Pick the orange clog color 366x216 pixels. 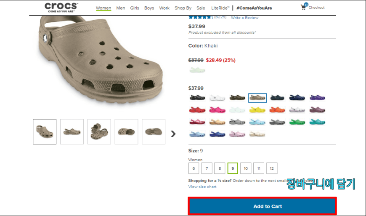pos(277,110)
